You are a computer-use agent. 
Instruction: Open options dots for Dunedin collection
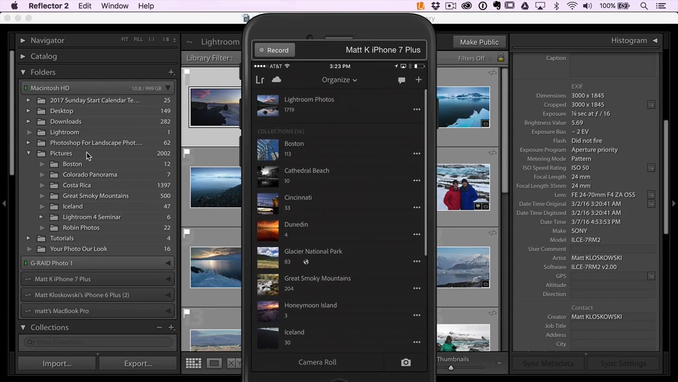point(416,235)
